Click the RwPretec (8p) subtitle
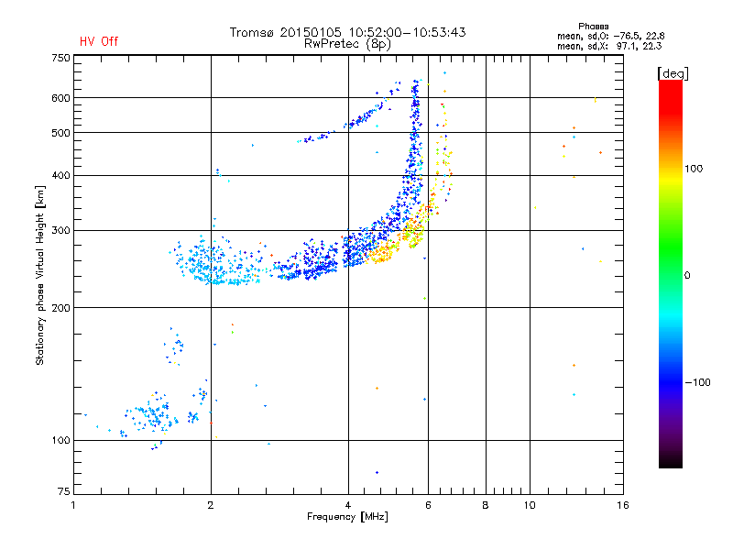733x550 pixels. [347, 43]
